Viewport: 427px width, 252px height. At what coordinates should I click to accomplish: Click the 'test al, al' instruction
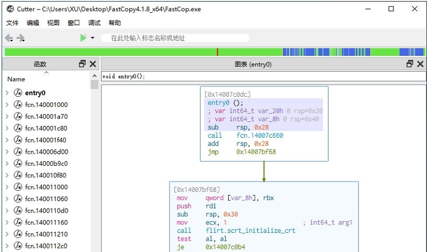pyautogui.click(x=202, y=239)
